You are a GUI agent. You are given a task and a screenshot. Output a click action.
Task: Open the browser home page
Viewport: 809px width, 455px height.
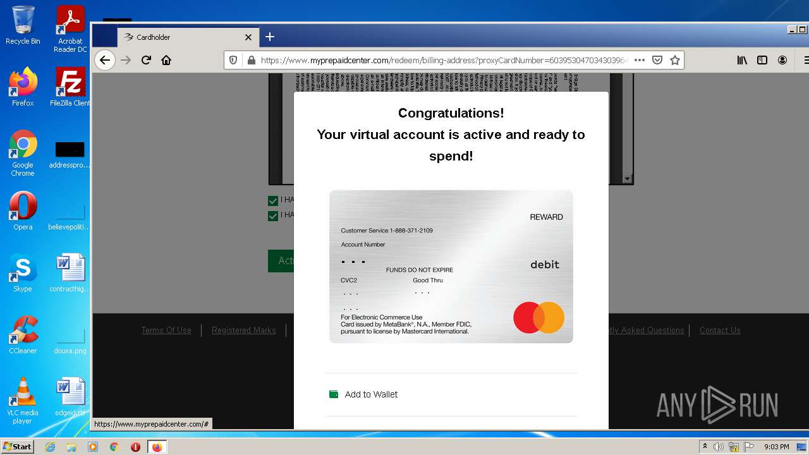[166, 60]
